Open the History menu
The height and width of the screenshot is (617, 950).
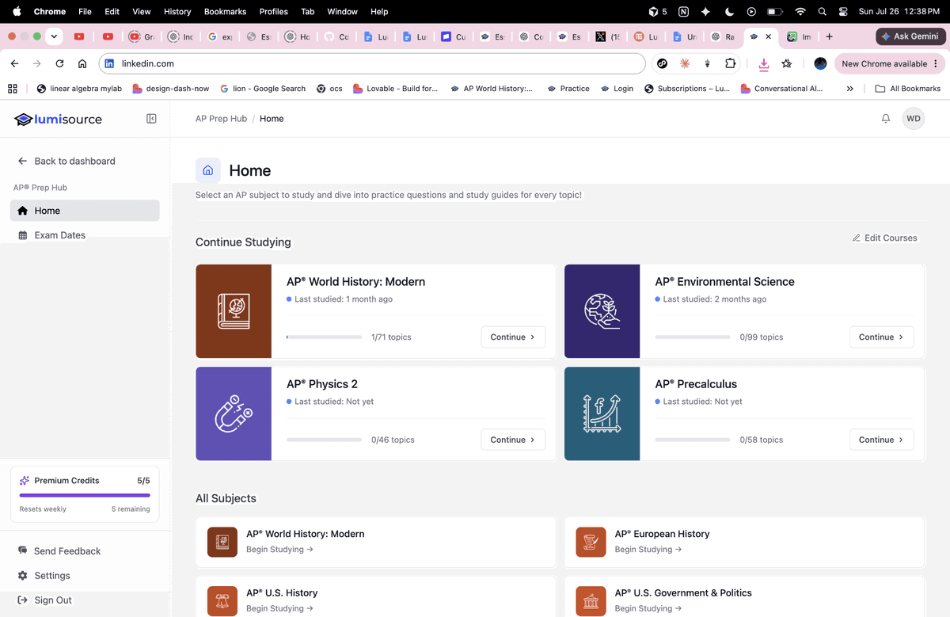(177, 12)
